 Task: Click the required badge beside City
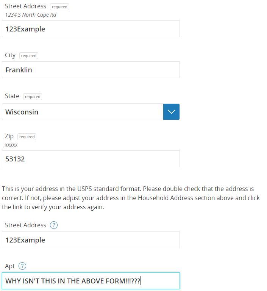point(29,56)
